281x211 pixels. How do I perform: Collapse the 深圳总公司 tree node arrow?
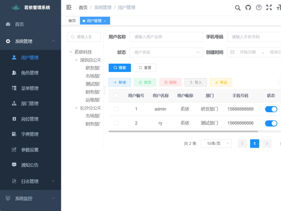tap(76, 60)
